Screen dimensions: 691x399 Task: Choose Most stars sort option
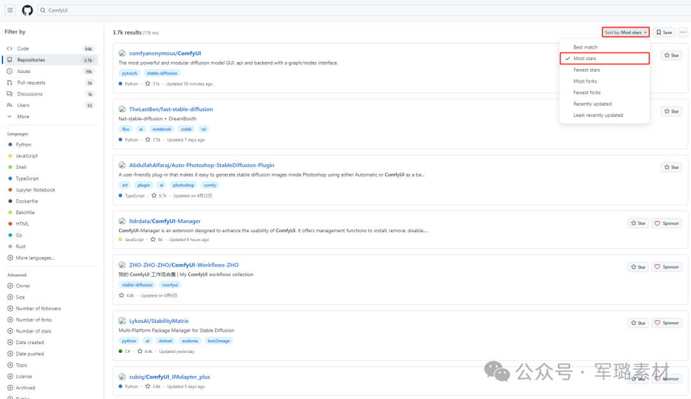click(x=605, y=59)
